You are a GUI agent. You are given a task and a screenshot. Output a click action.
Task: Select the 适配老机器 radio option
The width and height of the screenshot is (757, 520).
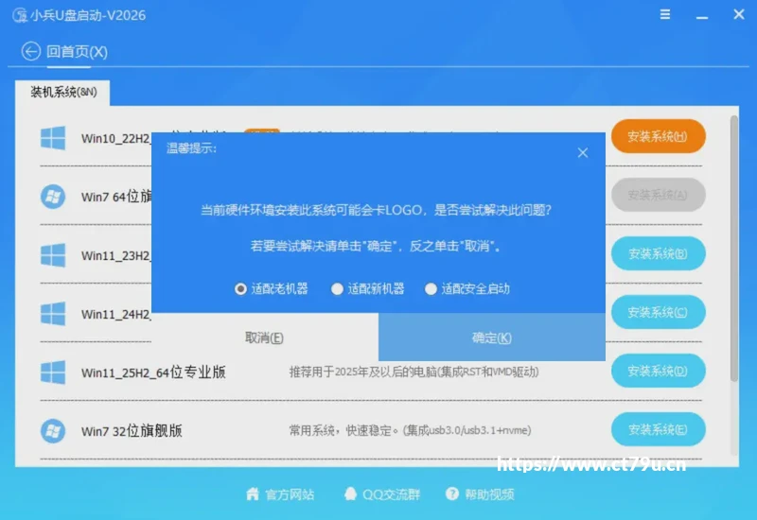271,289
